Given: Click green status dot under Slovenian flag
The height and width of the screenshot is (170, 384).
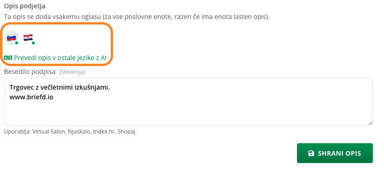Looking at the screenshot, I should [x=17, y=43].
